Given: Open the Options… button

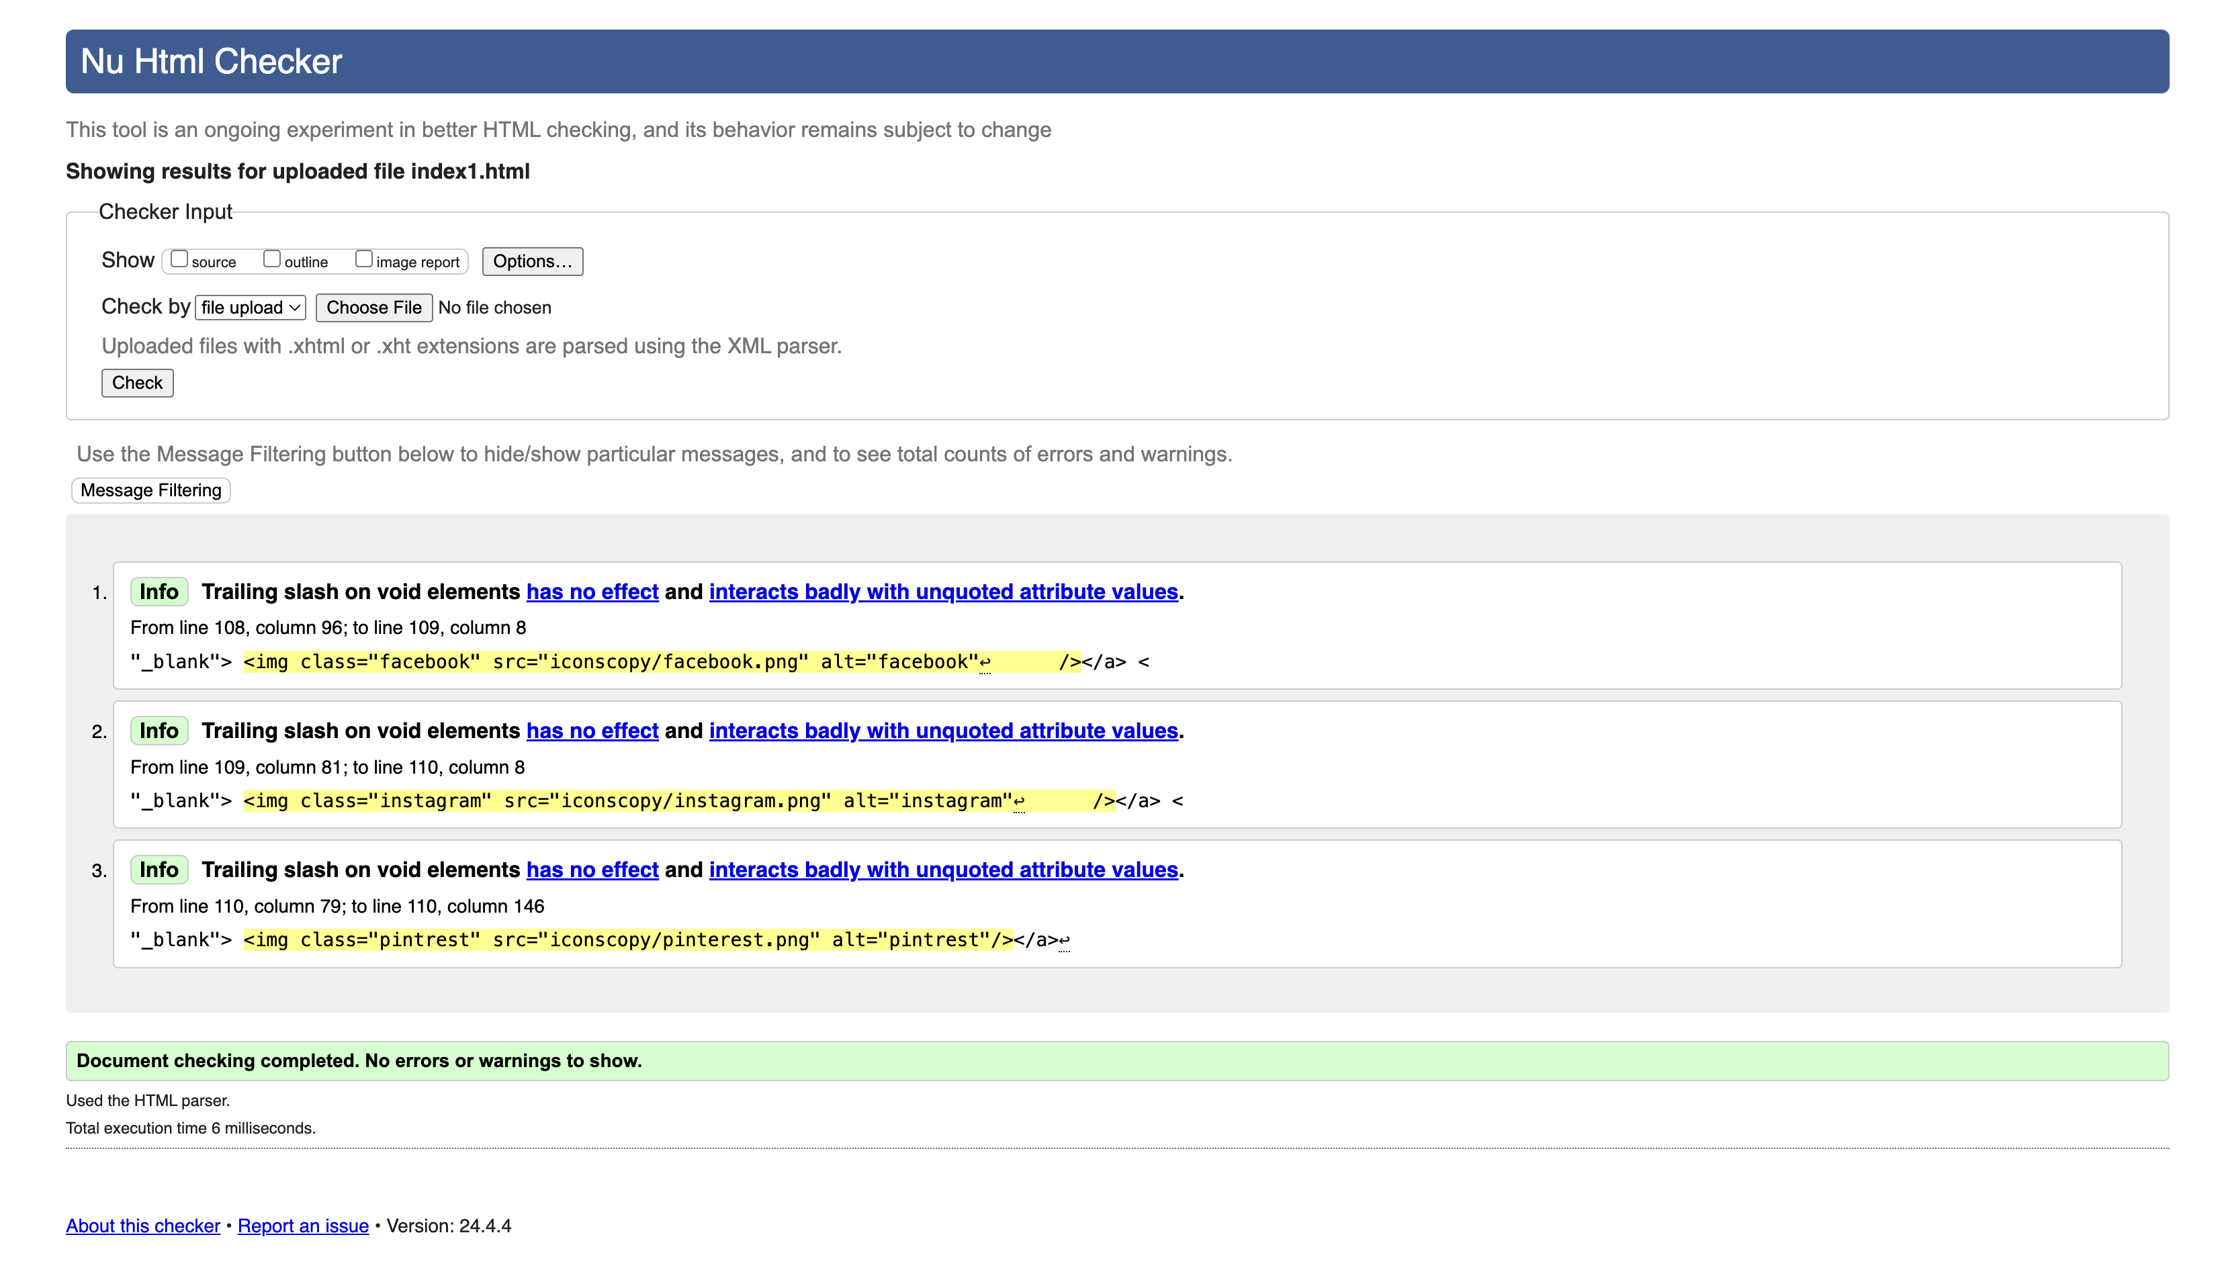Looking at the screenshot, I should [x=532, y=262].
